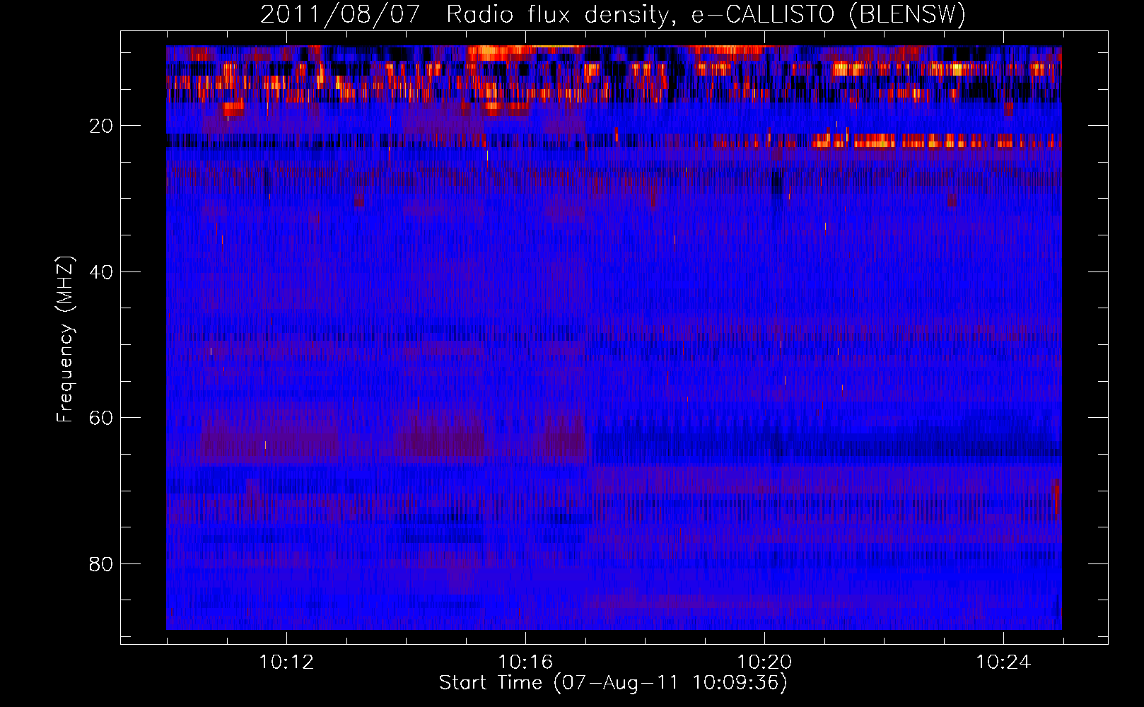Click the 20 frequency tick label
The width and height of the screenshot is (1144, 707).
[x=101, y=126]
